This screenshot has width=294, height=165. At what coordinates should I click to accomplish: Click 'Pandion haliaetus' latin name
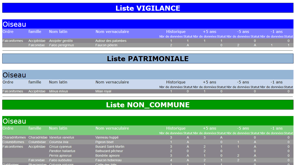62,151
